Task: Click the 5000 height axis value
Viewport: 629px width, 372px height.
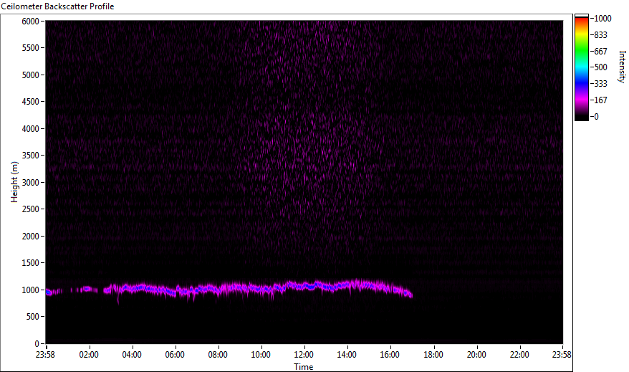Action: (x=31, y=75)
